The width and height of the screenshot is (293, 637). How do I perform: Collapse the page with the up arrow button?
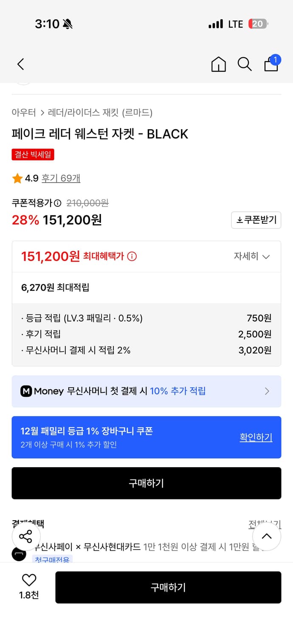[x=267, y=536]
